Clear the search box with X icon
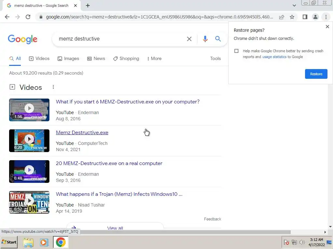Viewport: 333px width, 249px height. [189, 39]
